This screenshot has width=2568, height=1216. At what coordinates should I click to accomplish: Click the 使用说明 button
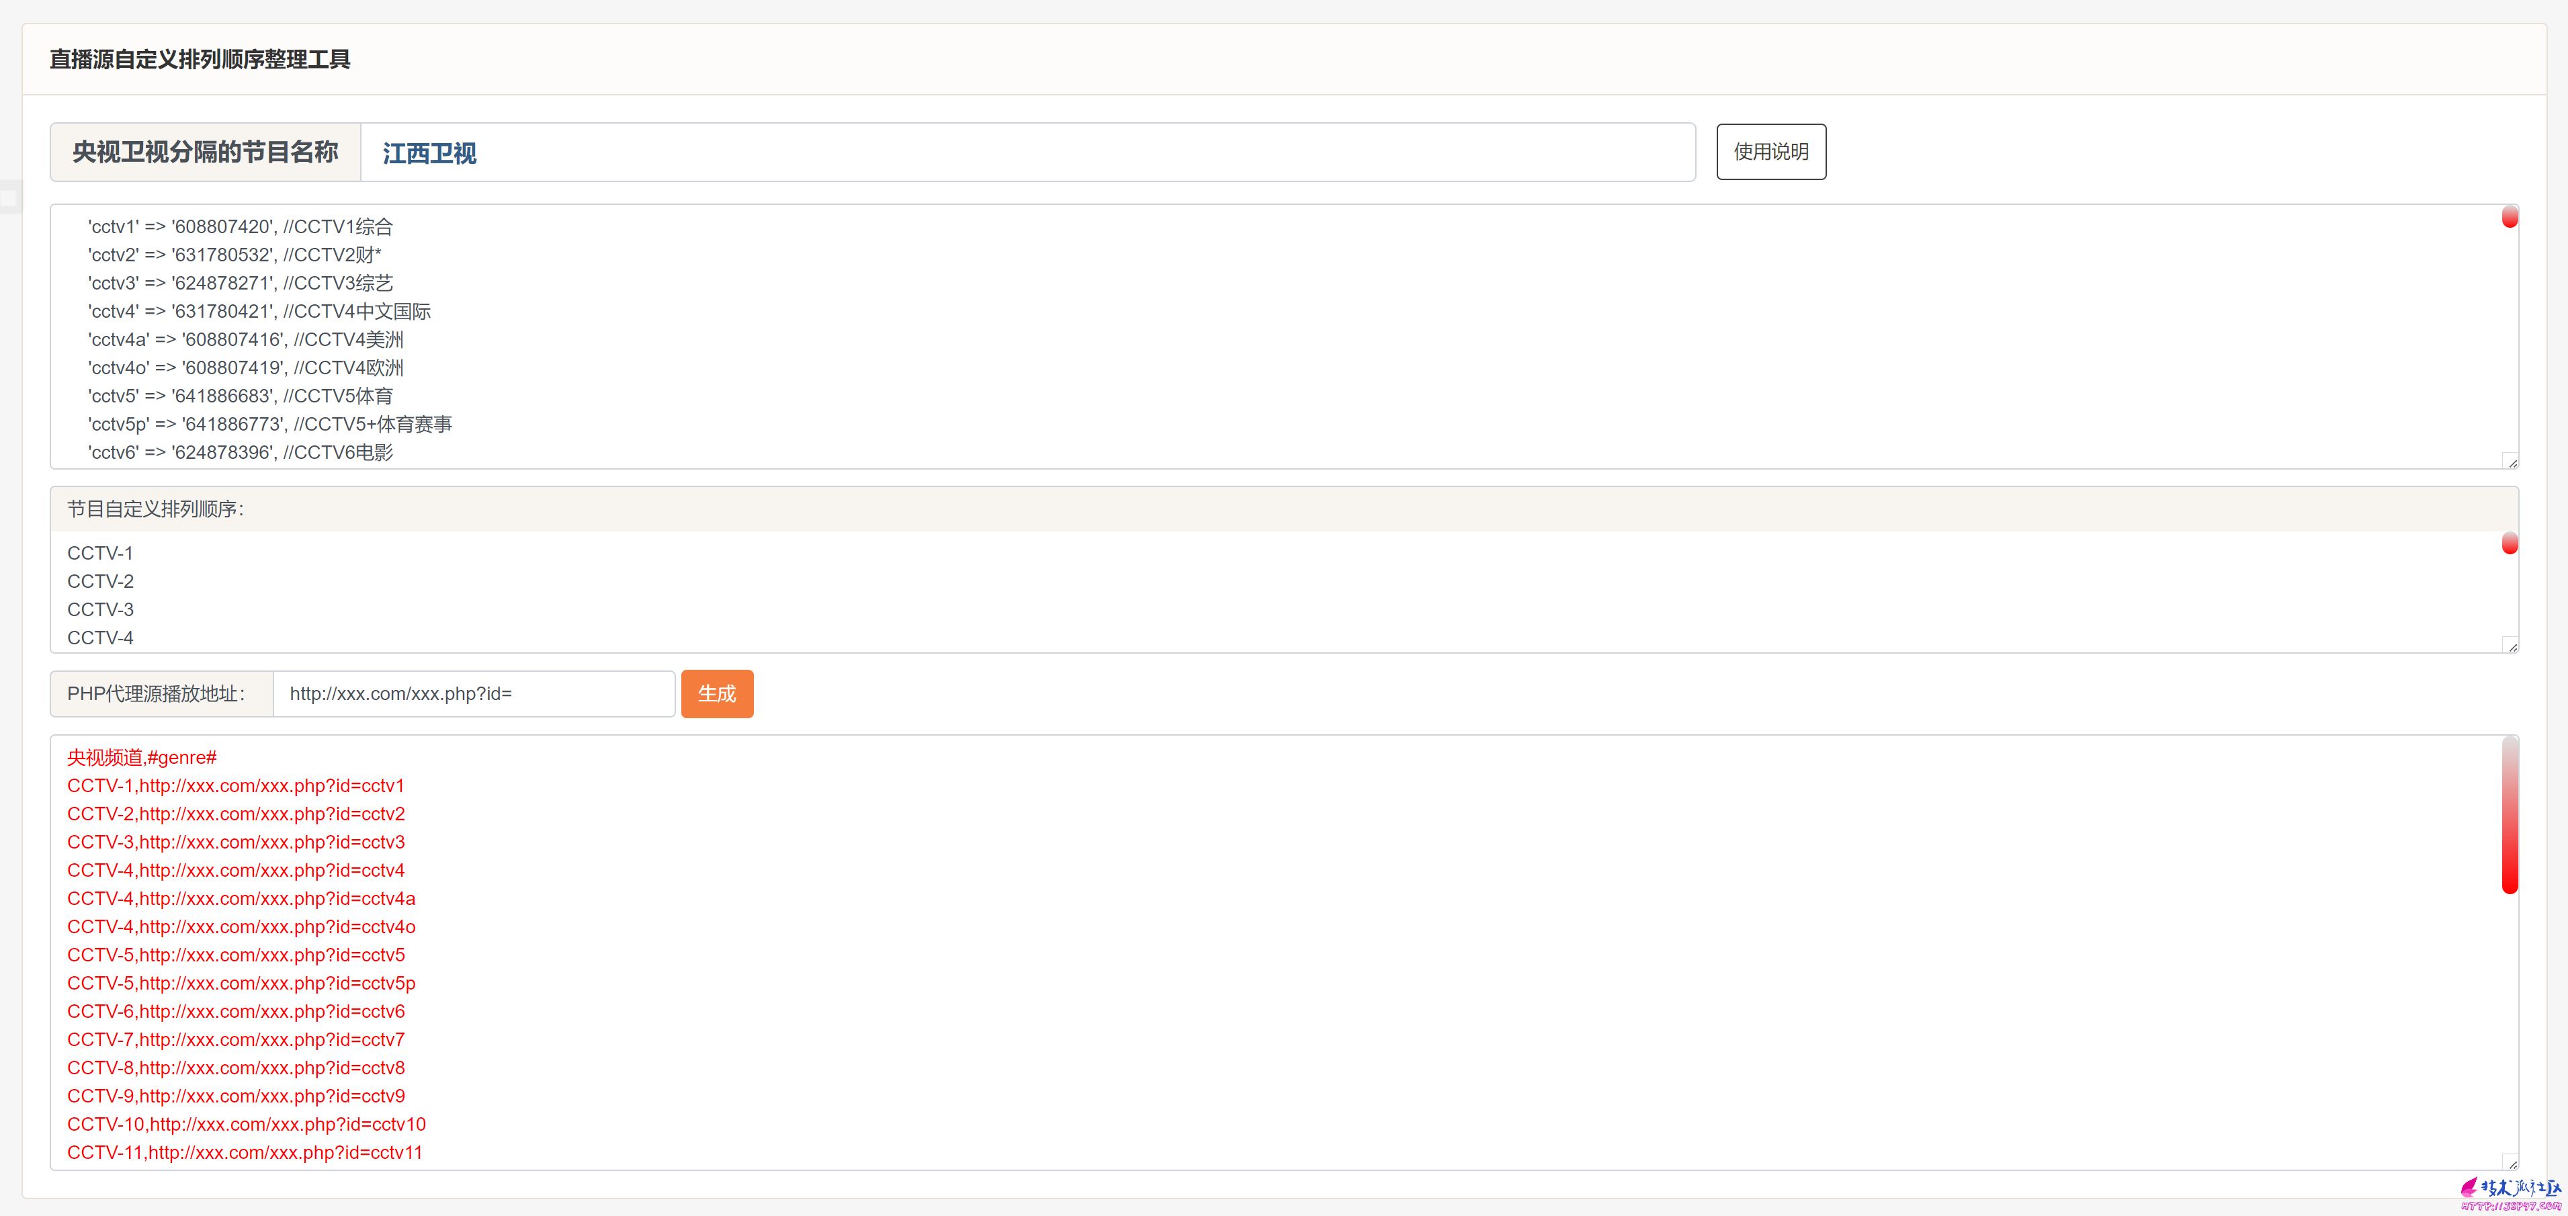click(1770, 152)
